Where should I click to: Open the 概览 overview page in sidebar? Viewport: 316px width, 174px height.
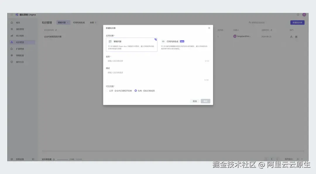coord(18,22)
